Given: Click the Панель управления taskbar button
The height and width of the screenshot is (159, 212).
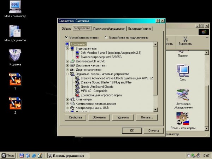Looking at the screenshot, I should pos(68,155).
